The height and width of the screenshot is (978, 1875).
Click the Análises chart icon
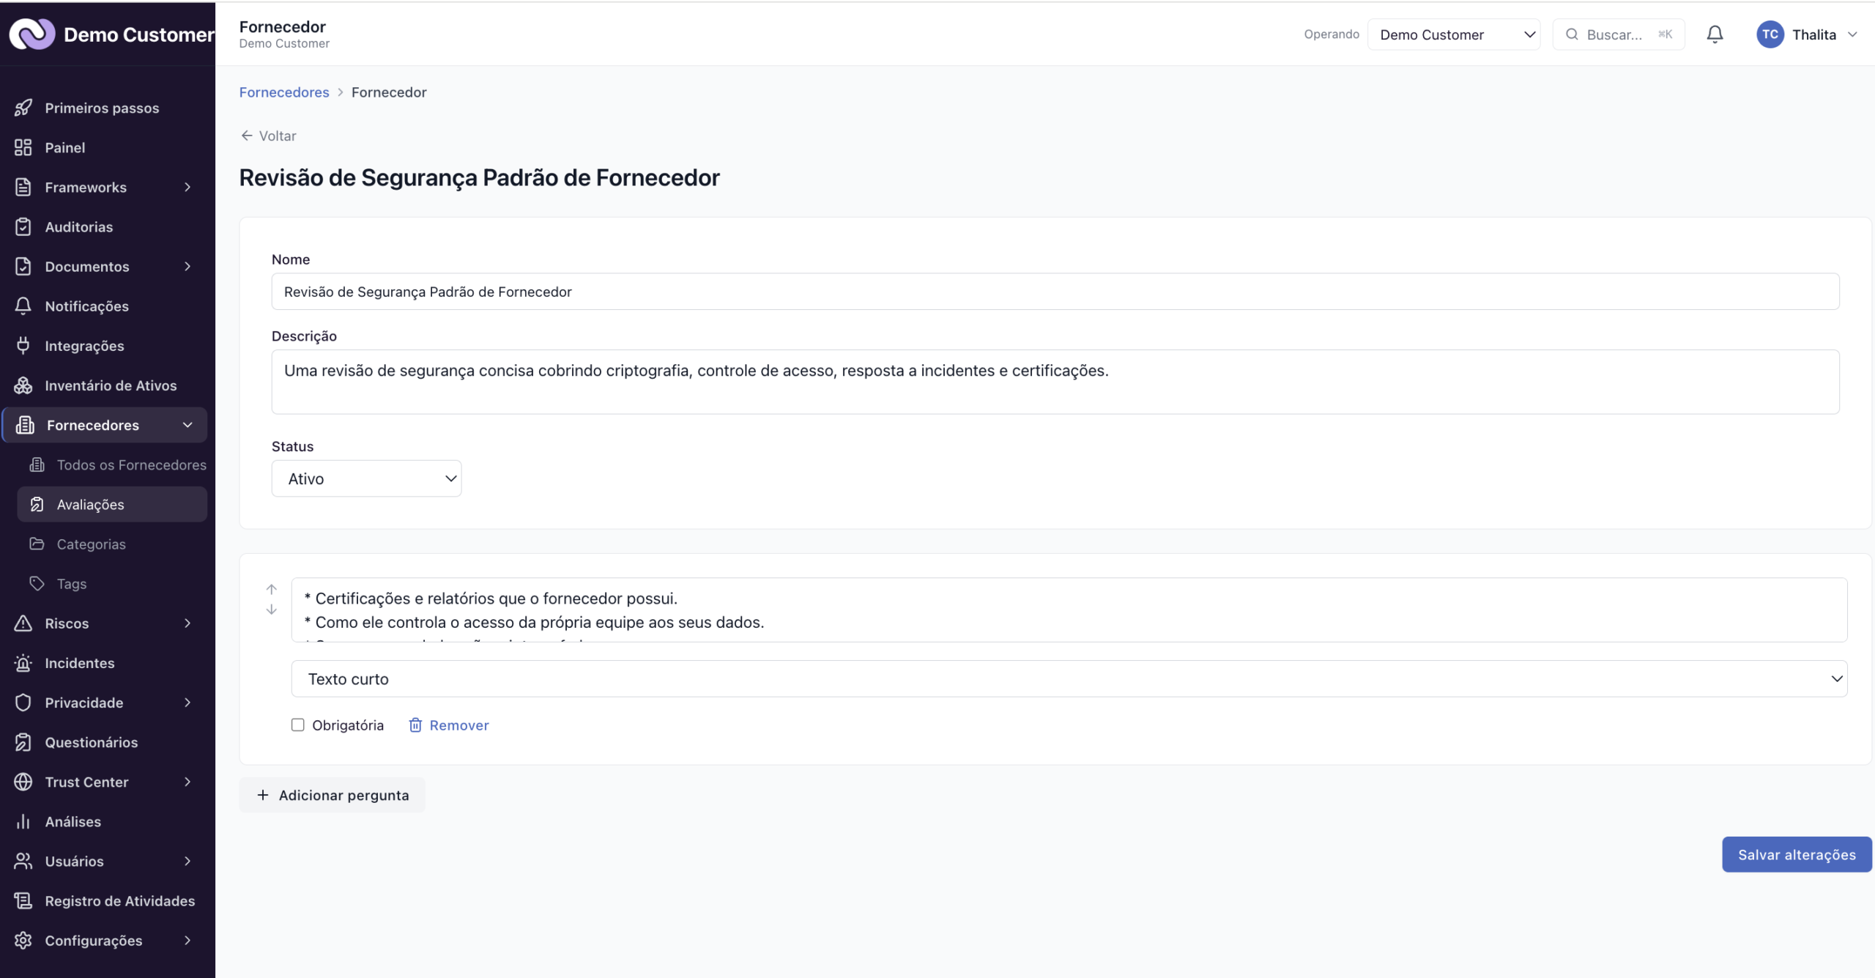[x=23, y=822]
